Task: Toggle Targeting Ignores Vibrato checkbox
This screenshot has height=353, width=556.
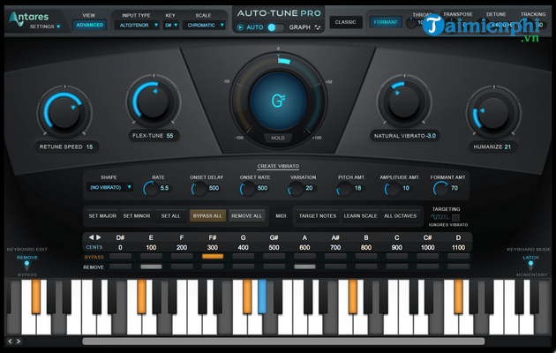Action: 455,217
